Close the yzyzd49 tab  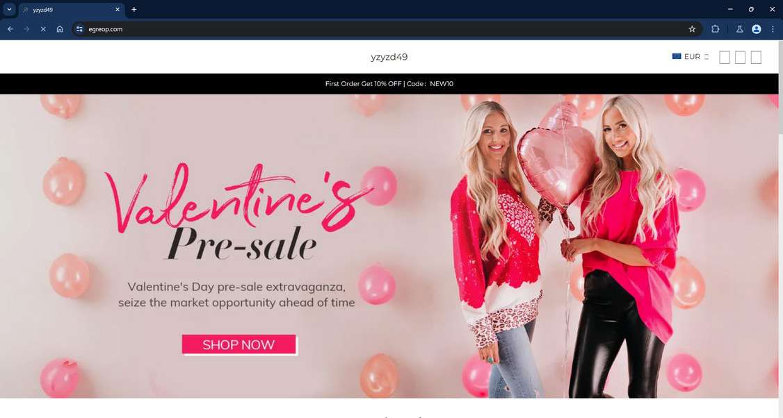[118, 10]
